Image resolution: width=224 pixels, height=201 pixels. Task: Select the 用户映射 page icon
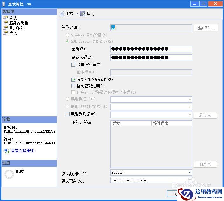[x=5, y=28]
